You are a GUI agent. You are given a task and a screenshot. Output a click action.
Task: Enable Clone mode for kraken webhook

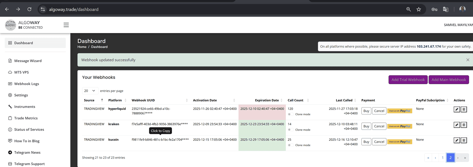tap(290, 130)
